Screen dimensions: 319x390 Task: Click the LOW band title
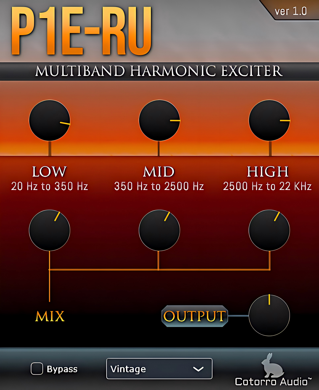(x=49, y=172)
